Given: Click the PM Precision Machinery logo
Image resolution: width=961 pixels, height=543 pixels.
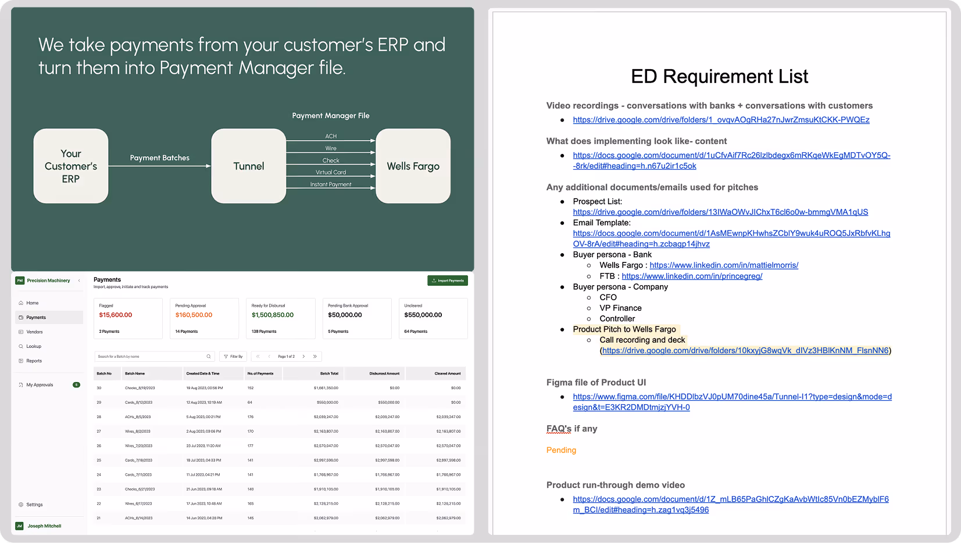Looking at the screenshot, I should click(20, 281).
